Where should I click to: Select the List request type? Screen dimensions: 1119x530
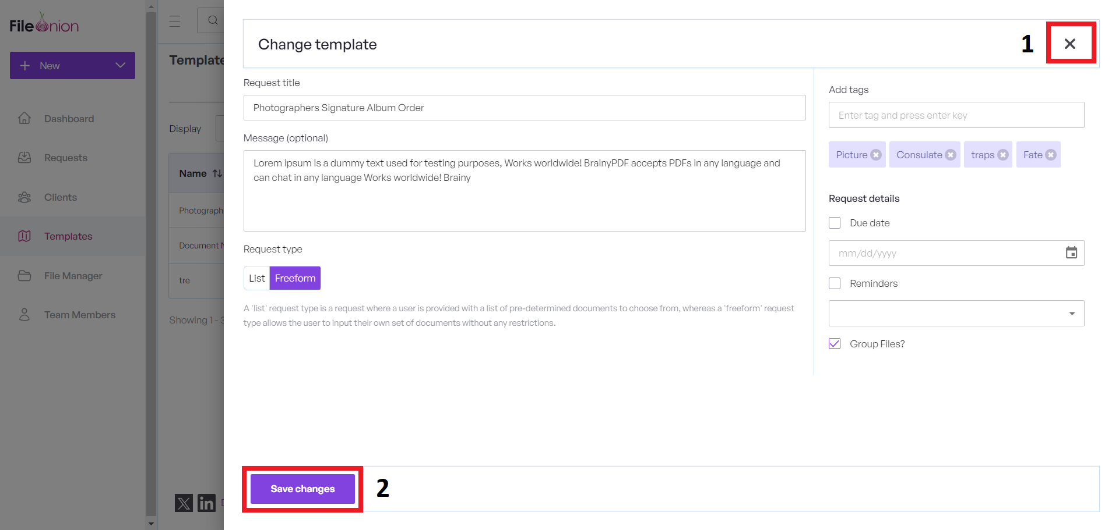[x=256, y=278]
